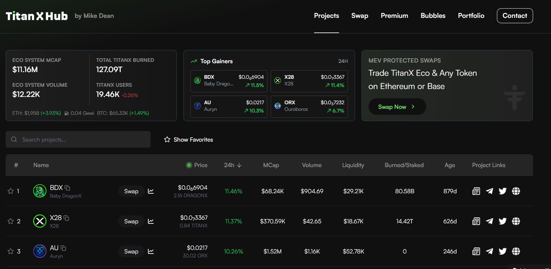Open BDX price chart icon
Image resolution: width=551 pixels, height=269 pixels.
(151, 191)
